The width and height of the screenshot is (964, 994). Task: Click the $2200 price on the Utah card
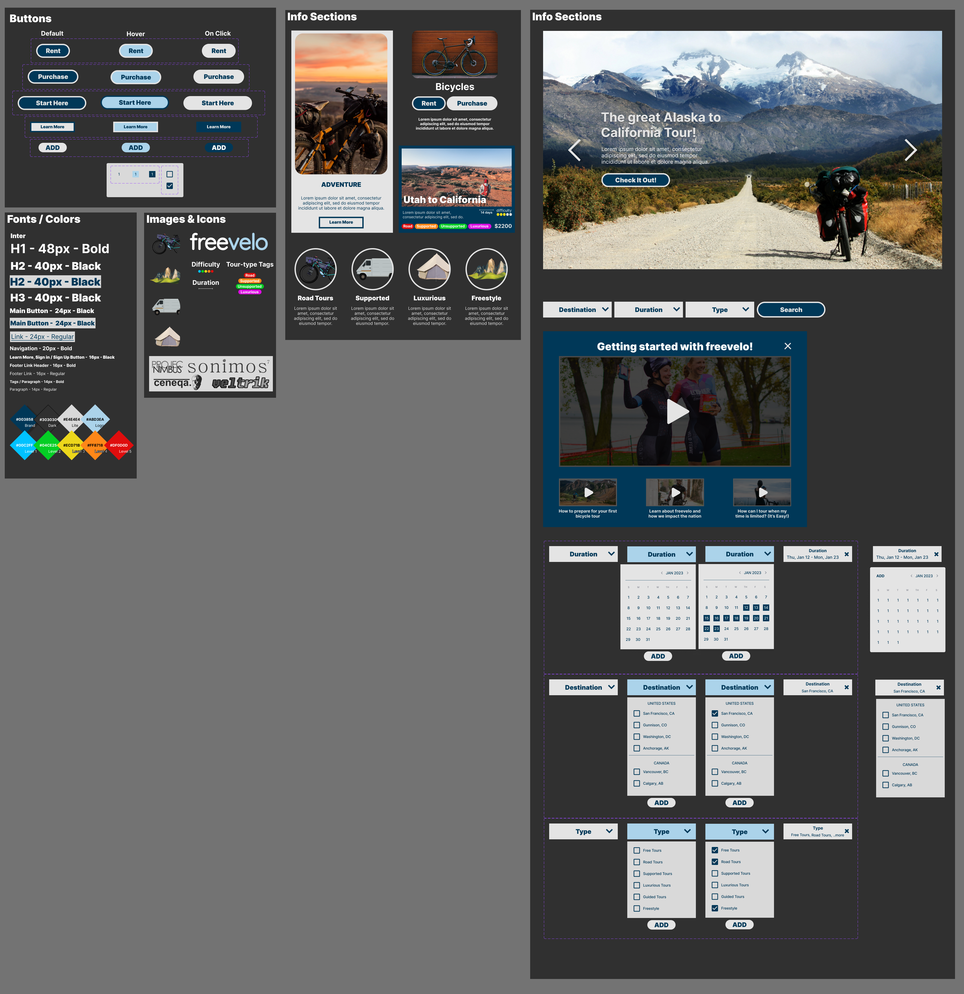(x=503, y=226)
